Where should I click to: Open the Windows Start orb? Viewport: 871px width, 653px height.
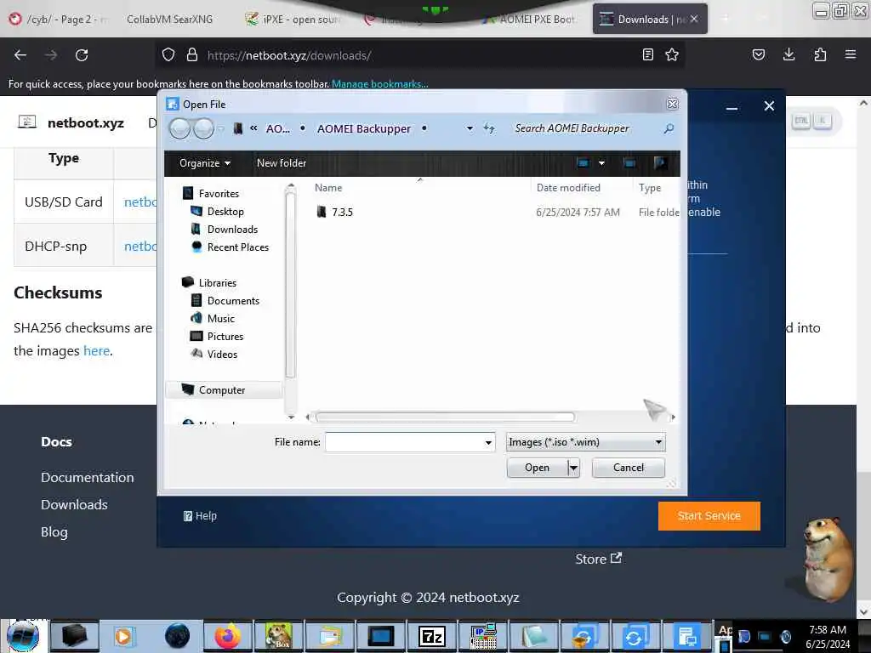coord(23,636)
